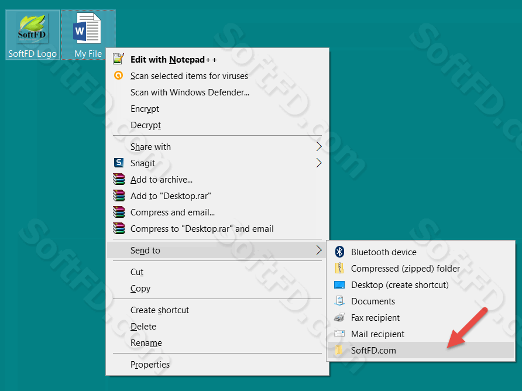The height and width of the screenshot is (391, 522).
Task: Select the My File Word document icon
Action: tap(88, 35)
